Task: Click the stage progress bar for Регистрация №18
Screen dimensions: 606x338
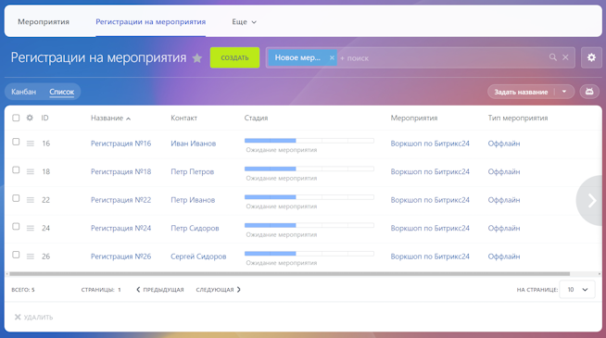Action: (x=309, y=169)
